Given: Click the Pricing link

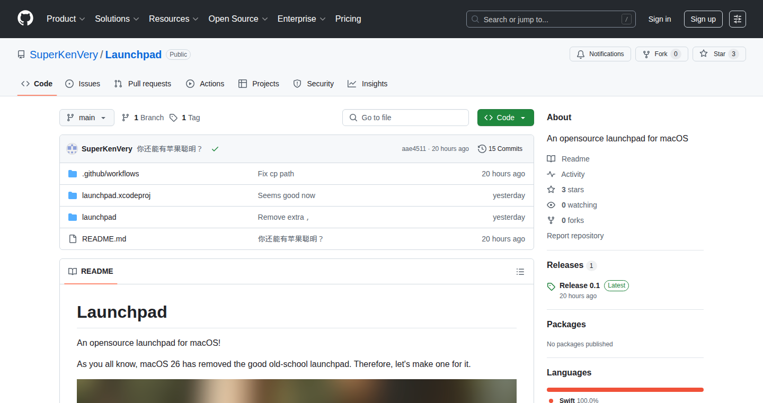Looking at the screenshot, I should pos(348,19).
